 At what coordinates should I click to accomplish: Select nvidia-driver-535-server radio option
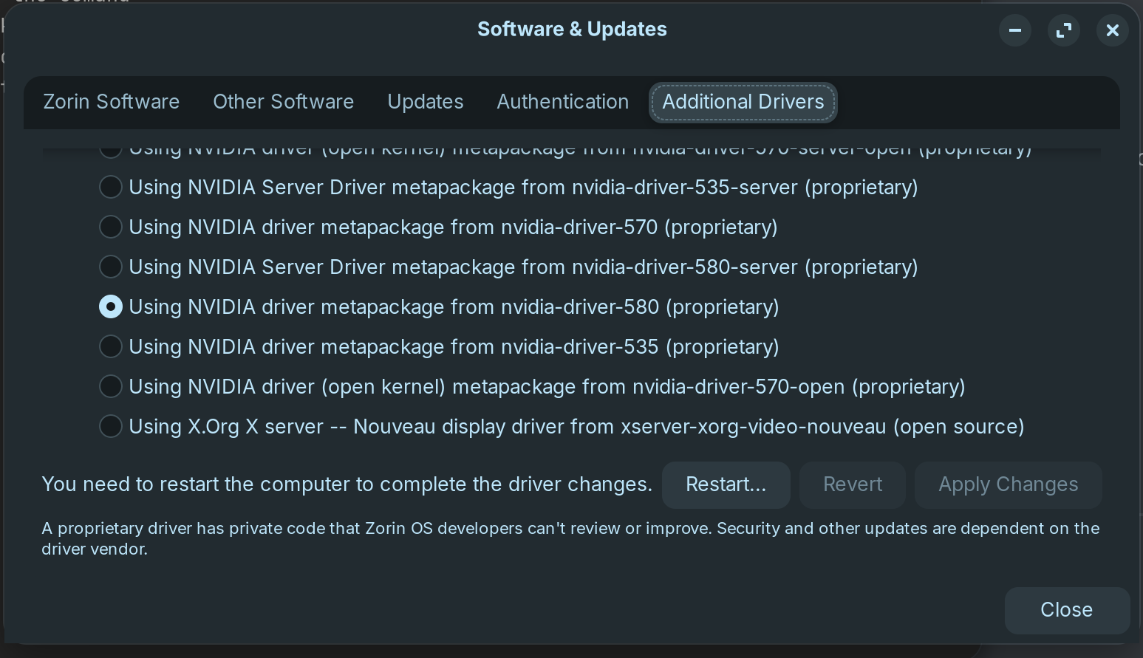tap(111, 187)
